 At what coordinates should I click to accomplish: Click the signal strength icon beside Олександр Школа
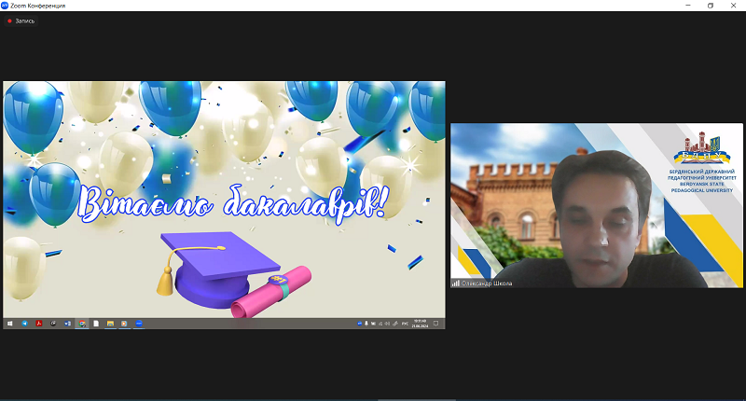[455, 283]
